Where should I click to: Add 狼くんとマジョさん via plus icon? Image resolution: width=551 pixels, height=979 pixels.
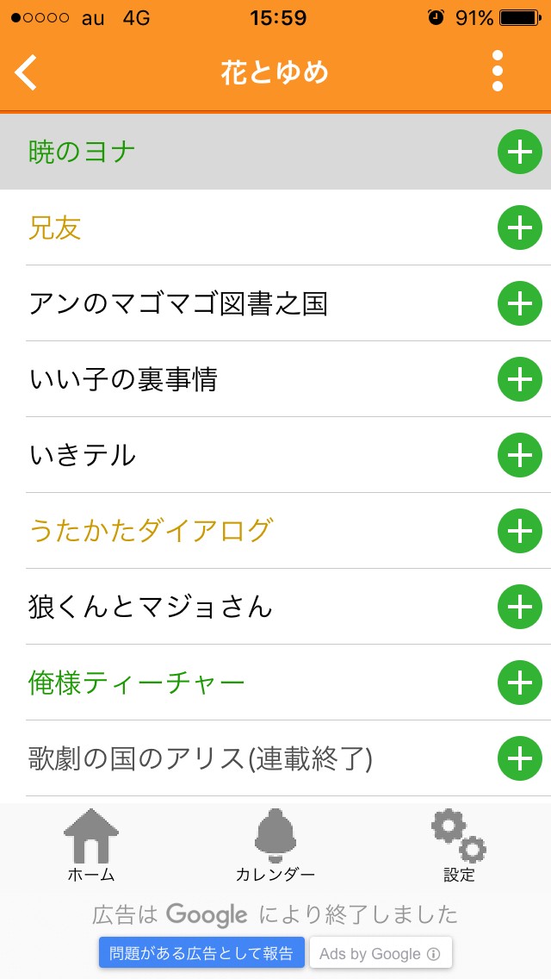coord(520,608)
